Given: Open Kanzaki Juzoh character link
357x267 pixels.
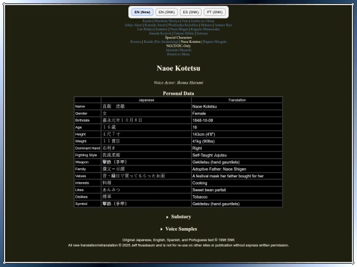Looking at the screenshot, I should click(x=155, y=25).
